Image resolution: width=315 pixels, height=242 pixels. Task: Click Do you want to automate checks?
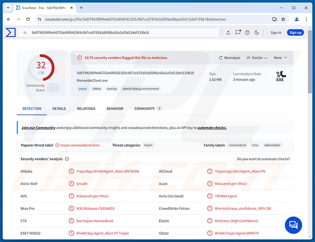point(264,159)
